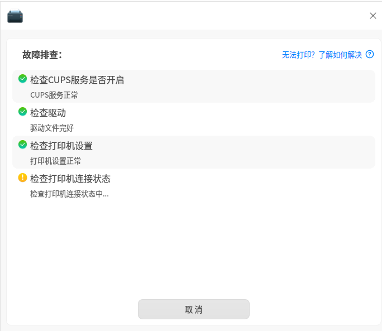This screenshot has width=382, height=331.
Task: Open the 无法打印？了解如何解决 help link
Action: click(x=322, y=55)
